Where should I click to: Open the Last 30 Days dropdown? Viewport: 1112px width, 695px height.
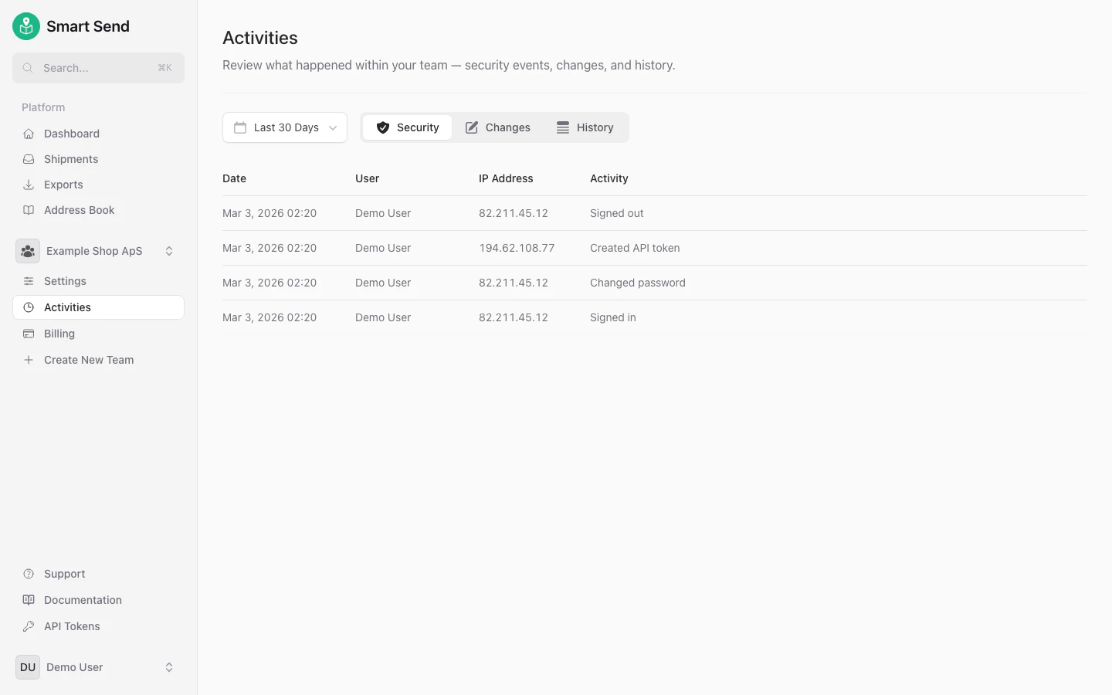point(284,127)
